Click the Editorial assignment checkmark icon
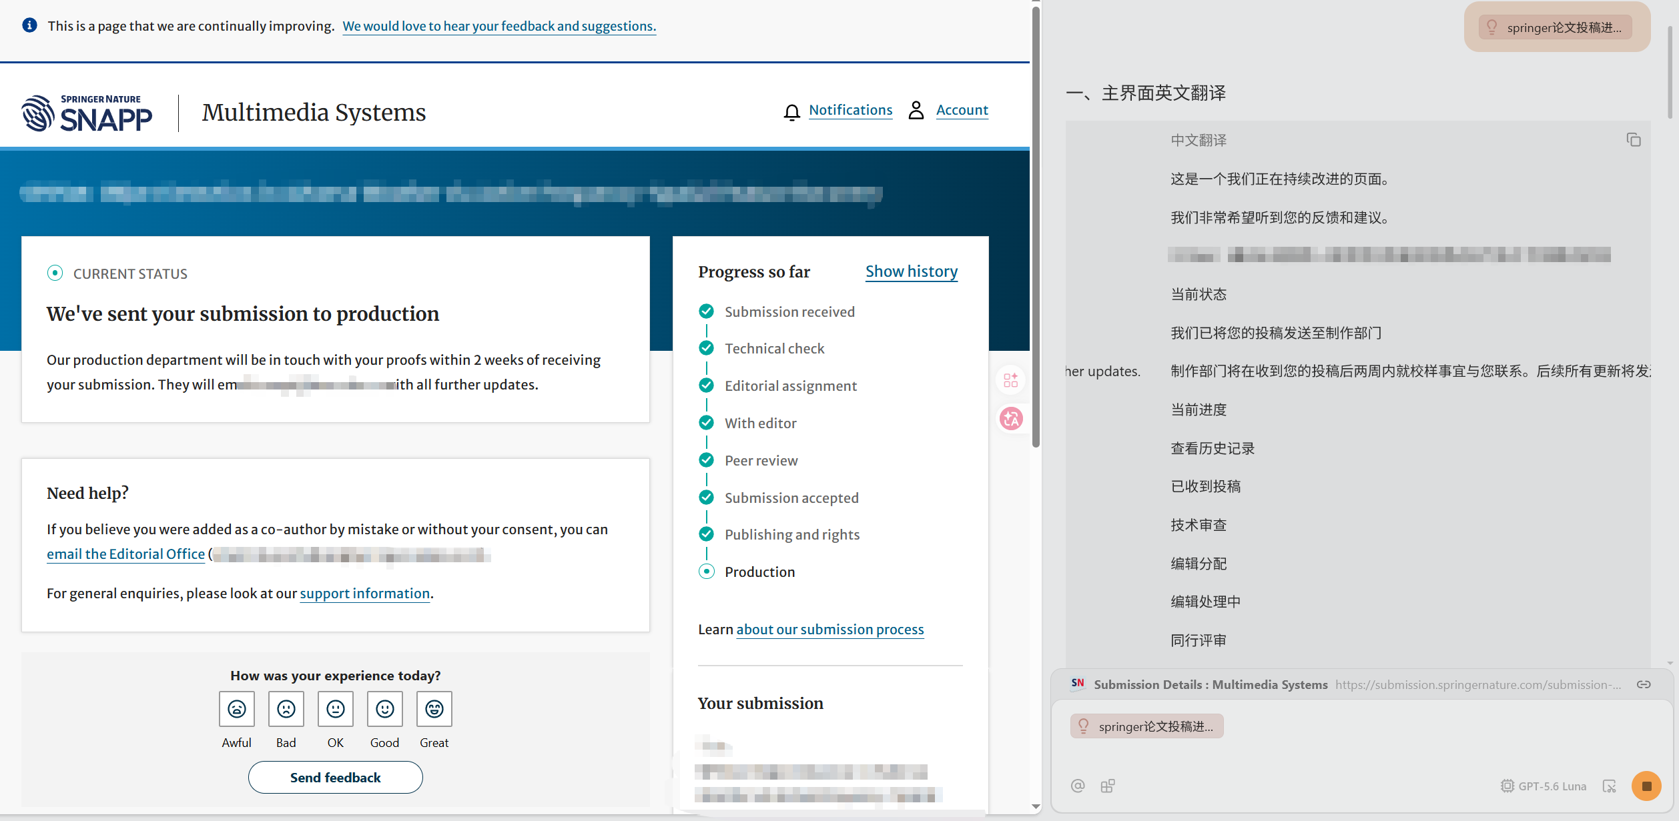The width and height of the screenshot is (1679, 821). point(706,385)
